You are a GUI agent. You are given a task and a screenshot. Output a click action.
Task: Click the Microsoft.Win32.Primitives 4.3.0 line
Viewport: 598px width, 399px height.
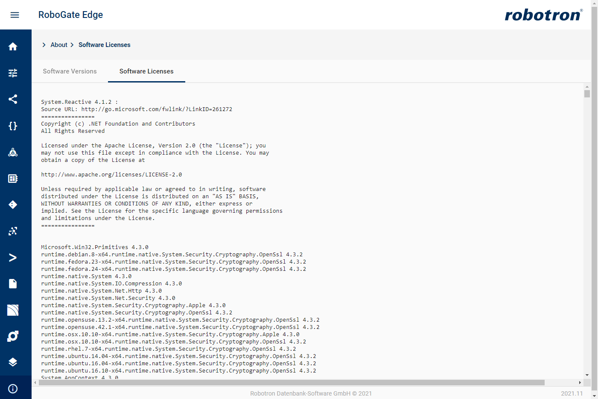[95, 247]
